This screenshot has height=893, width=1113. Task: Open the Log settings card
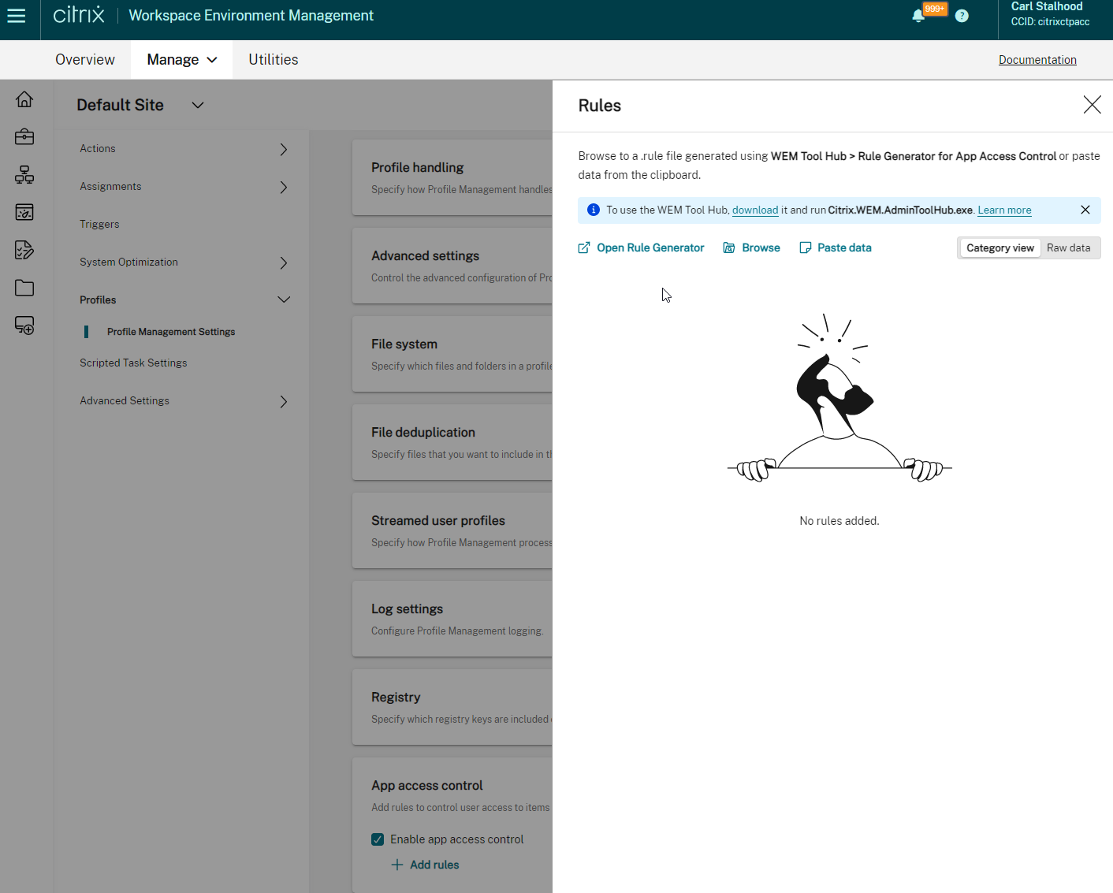click(452, 619)
